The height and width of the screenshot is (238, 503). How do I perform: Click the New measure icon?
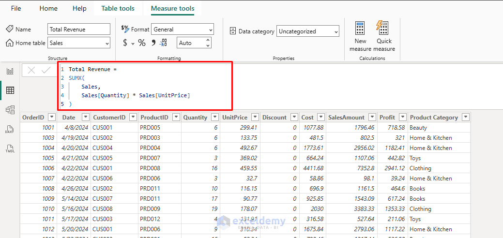pos(360,28)
